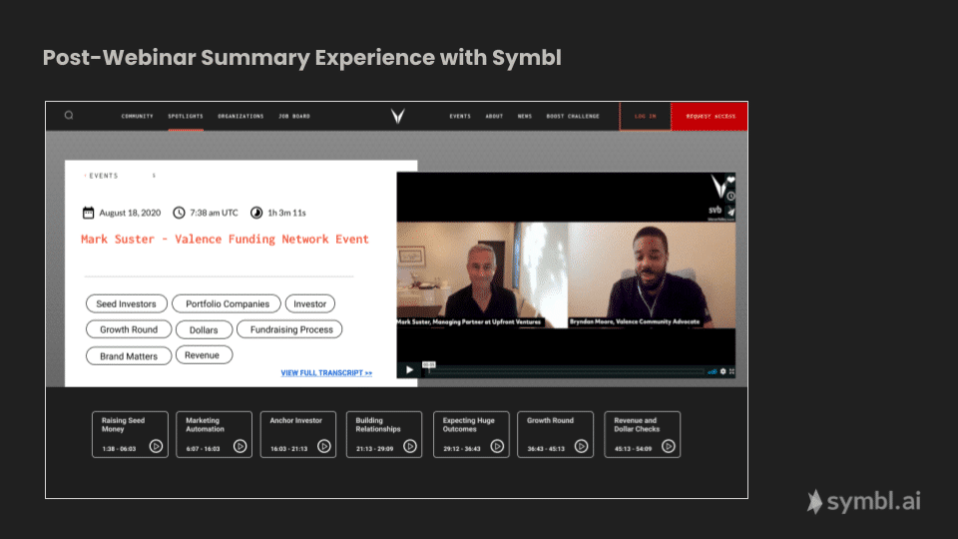Click the Valence logo in the navbar
The height and width of the screenshot is (539, 958).
pyautogui.click(x=397, y=117)
